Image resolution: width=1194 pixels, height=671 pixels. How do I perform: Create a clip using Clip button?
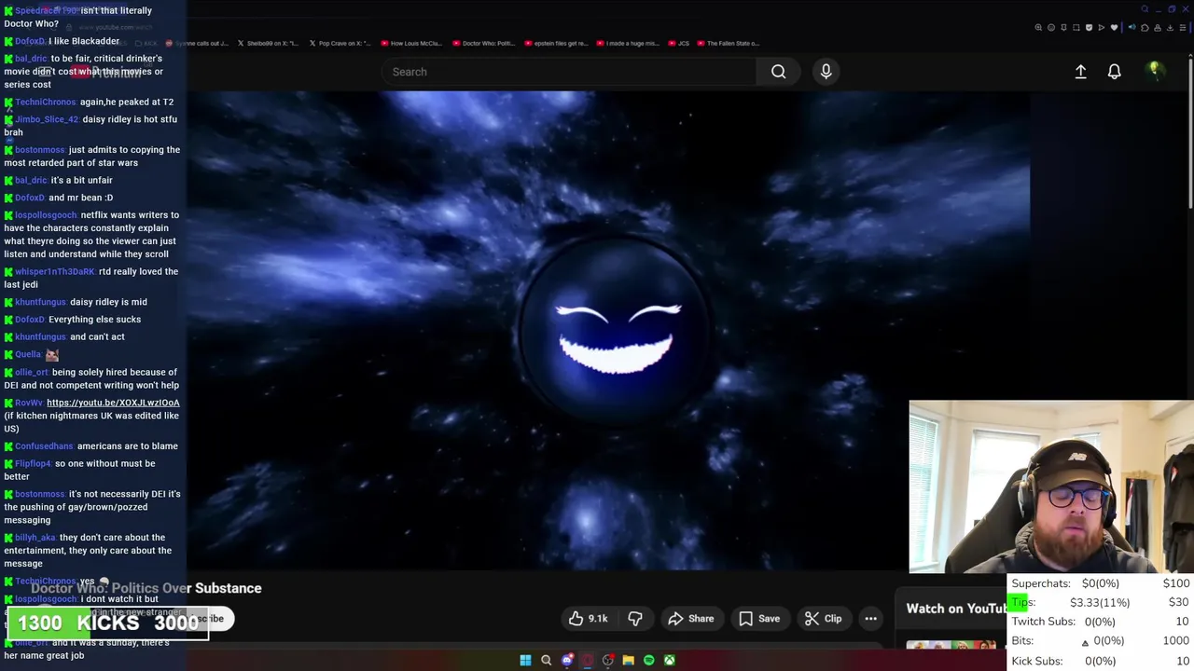[x=824, y=619]
